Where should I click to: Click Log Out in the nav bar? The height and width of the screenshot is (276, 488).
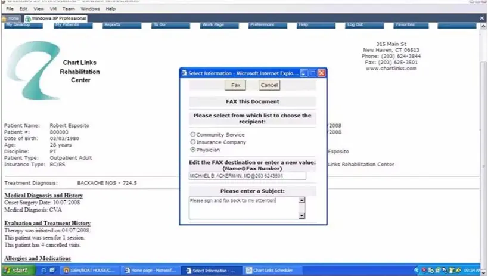(364, 25)
